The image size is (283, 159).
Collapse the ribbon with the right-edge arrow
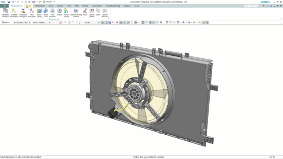coord(282,19)
